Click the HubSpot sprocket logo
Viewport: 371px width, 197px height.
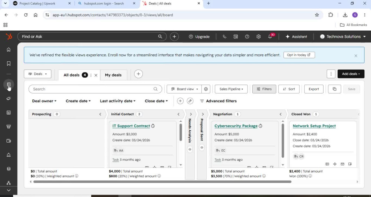click(9, 37)
